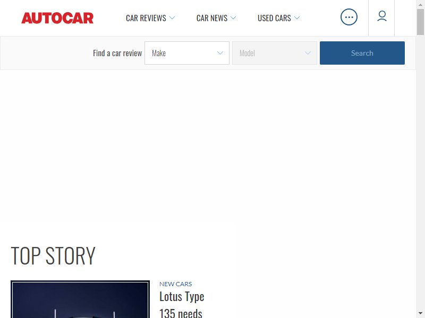Expand the Car News chevron
Screen dimensions: 425x318
point(233,18)
